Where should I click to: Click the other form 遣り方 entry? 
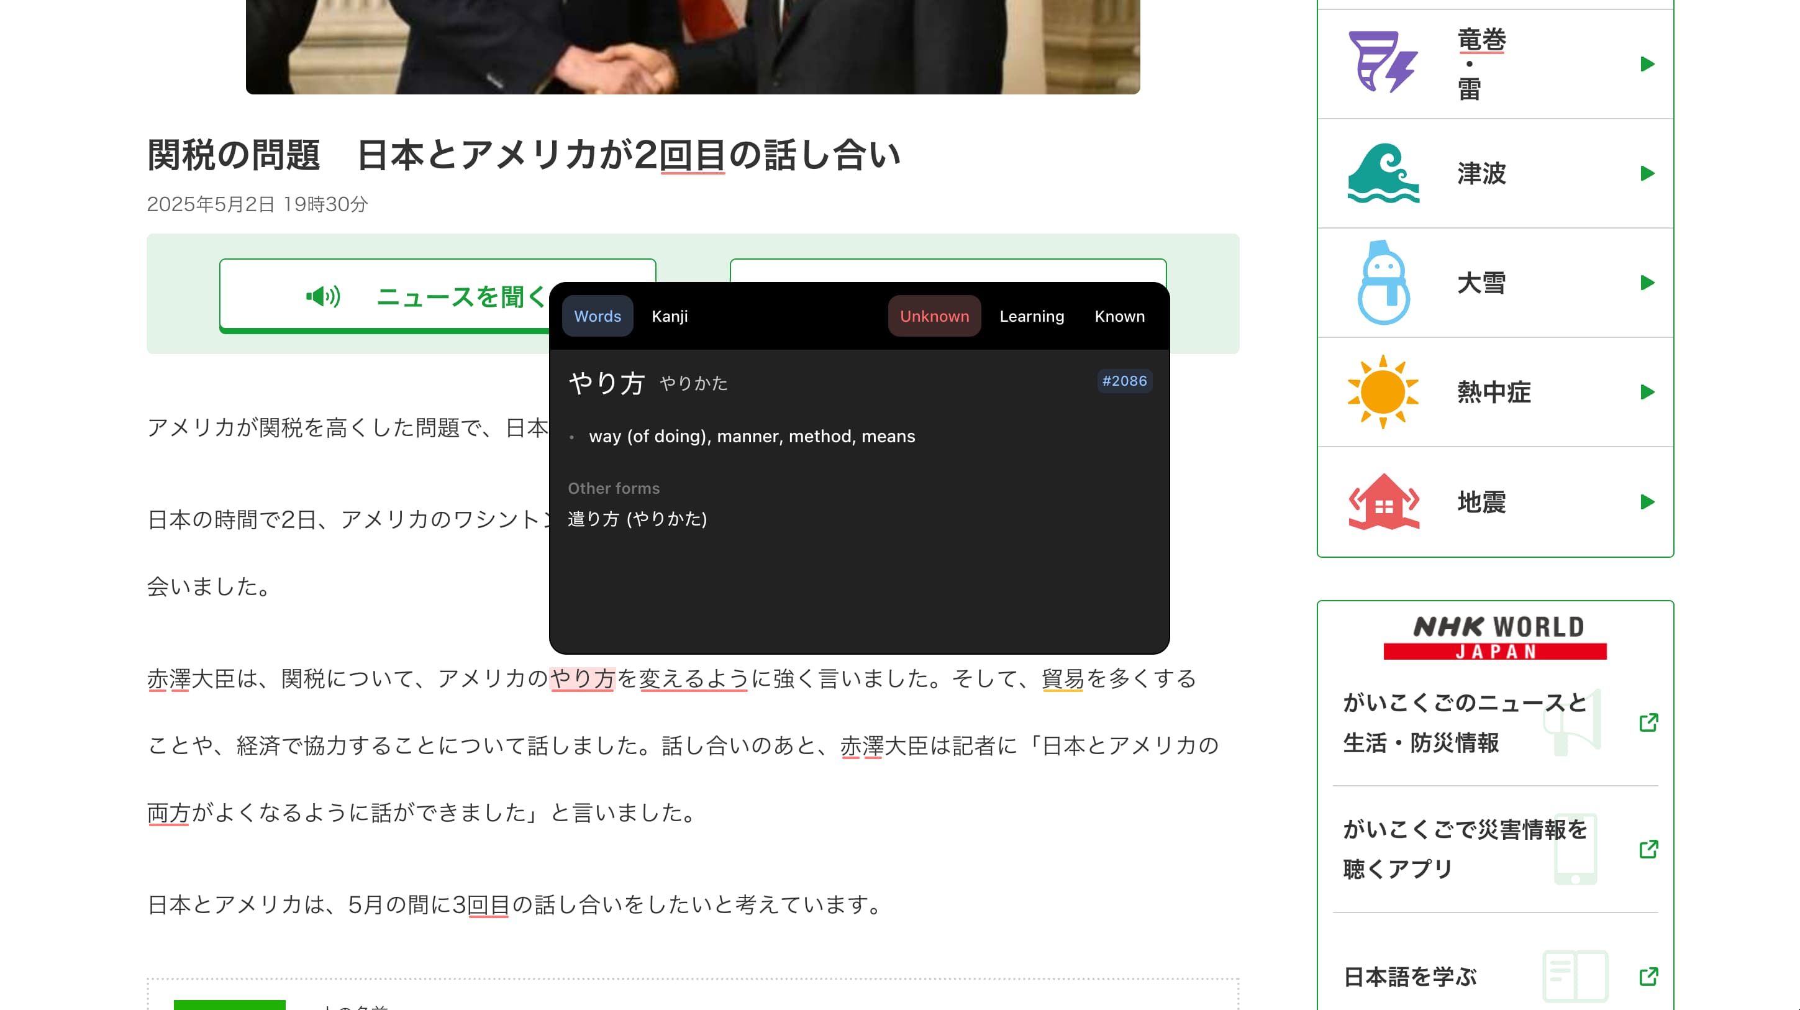[x=637, y=519]
